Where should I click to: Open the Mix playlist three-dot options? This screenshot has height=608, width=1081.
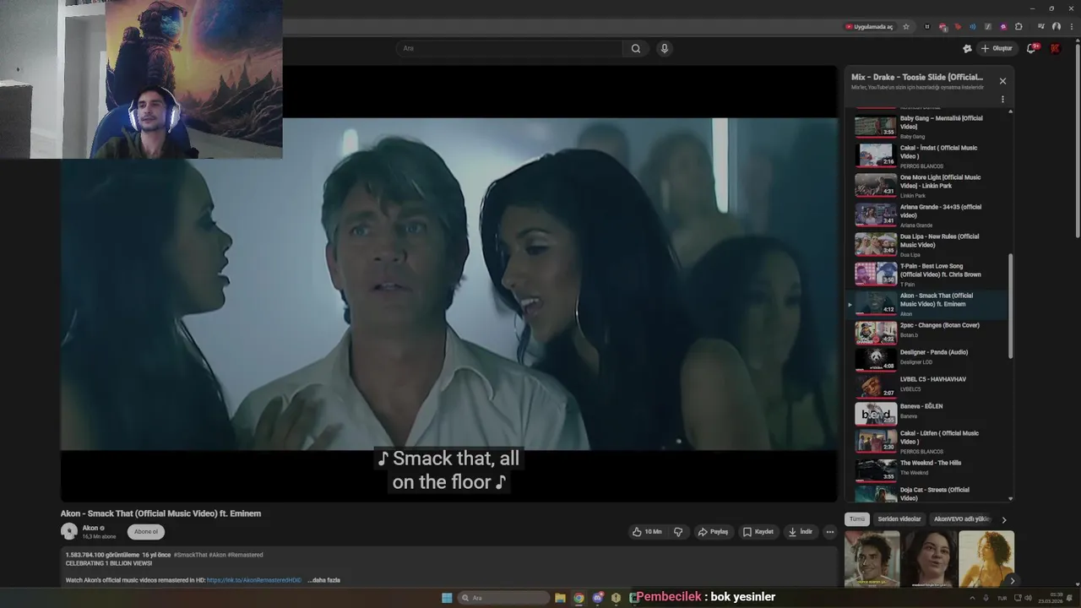pyautogui.click(x=1002, y=99)
